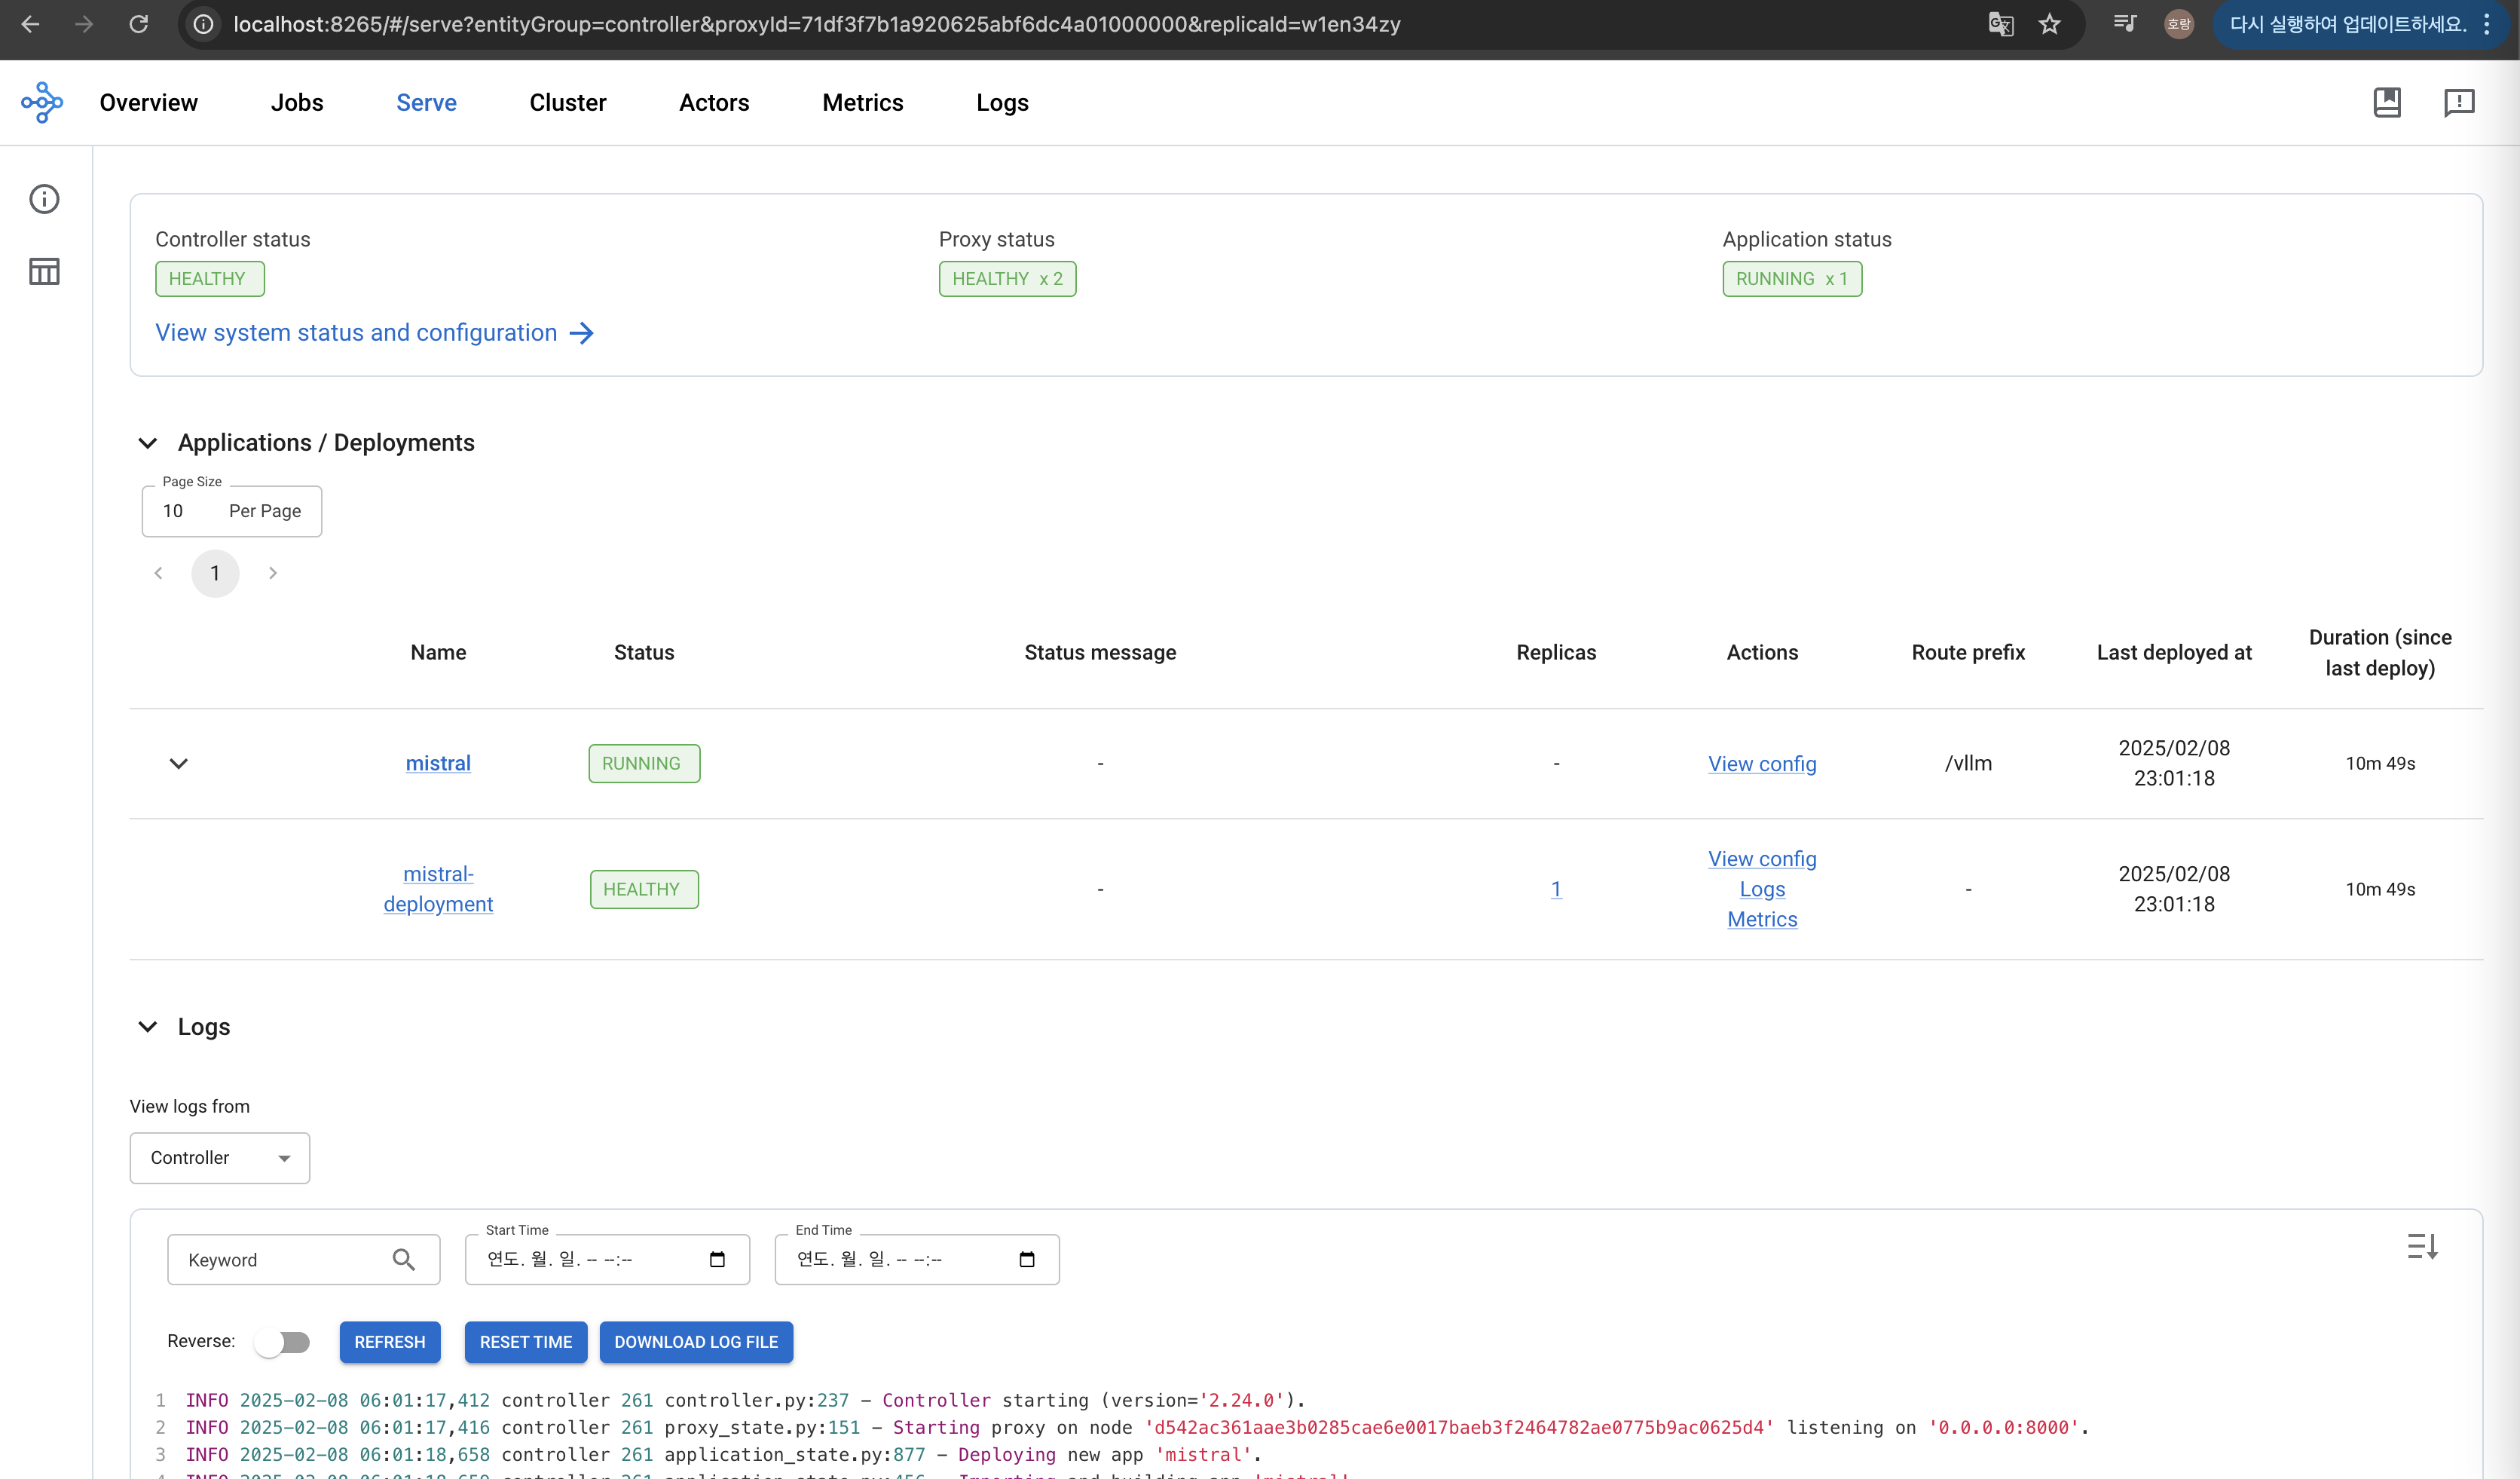Open the Page Size dropdown

coord(231,511)
